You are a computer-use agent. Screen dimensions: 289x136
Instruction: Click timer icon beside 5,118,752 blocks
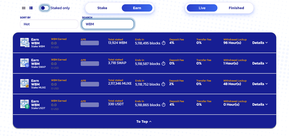coord(163,84)
